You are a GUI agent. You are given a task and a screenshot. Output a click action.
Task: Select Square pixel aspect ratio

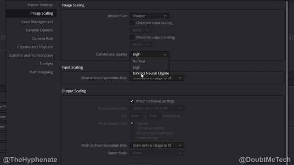click(x=132, y=123)
